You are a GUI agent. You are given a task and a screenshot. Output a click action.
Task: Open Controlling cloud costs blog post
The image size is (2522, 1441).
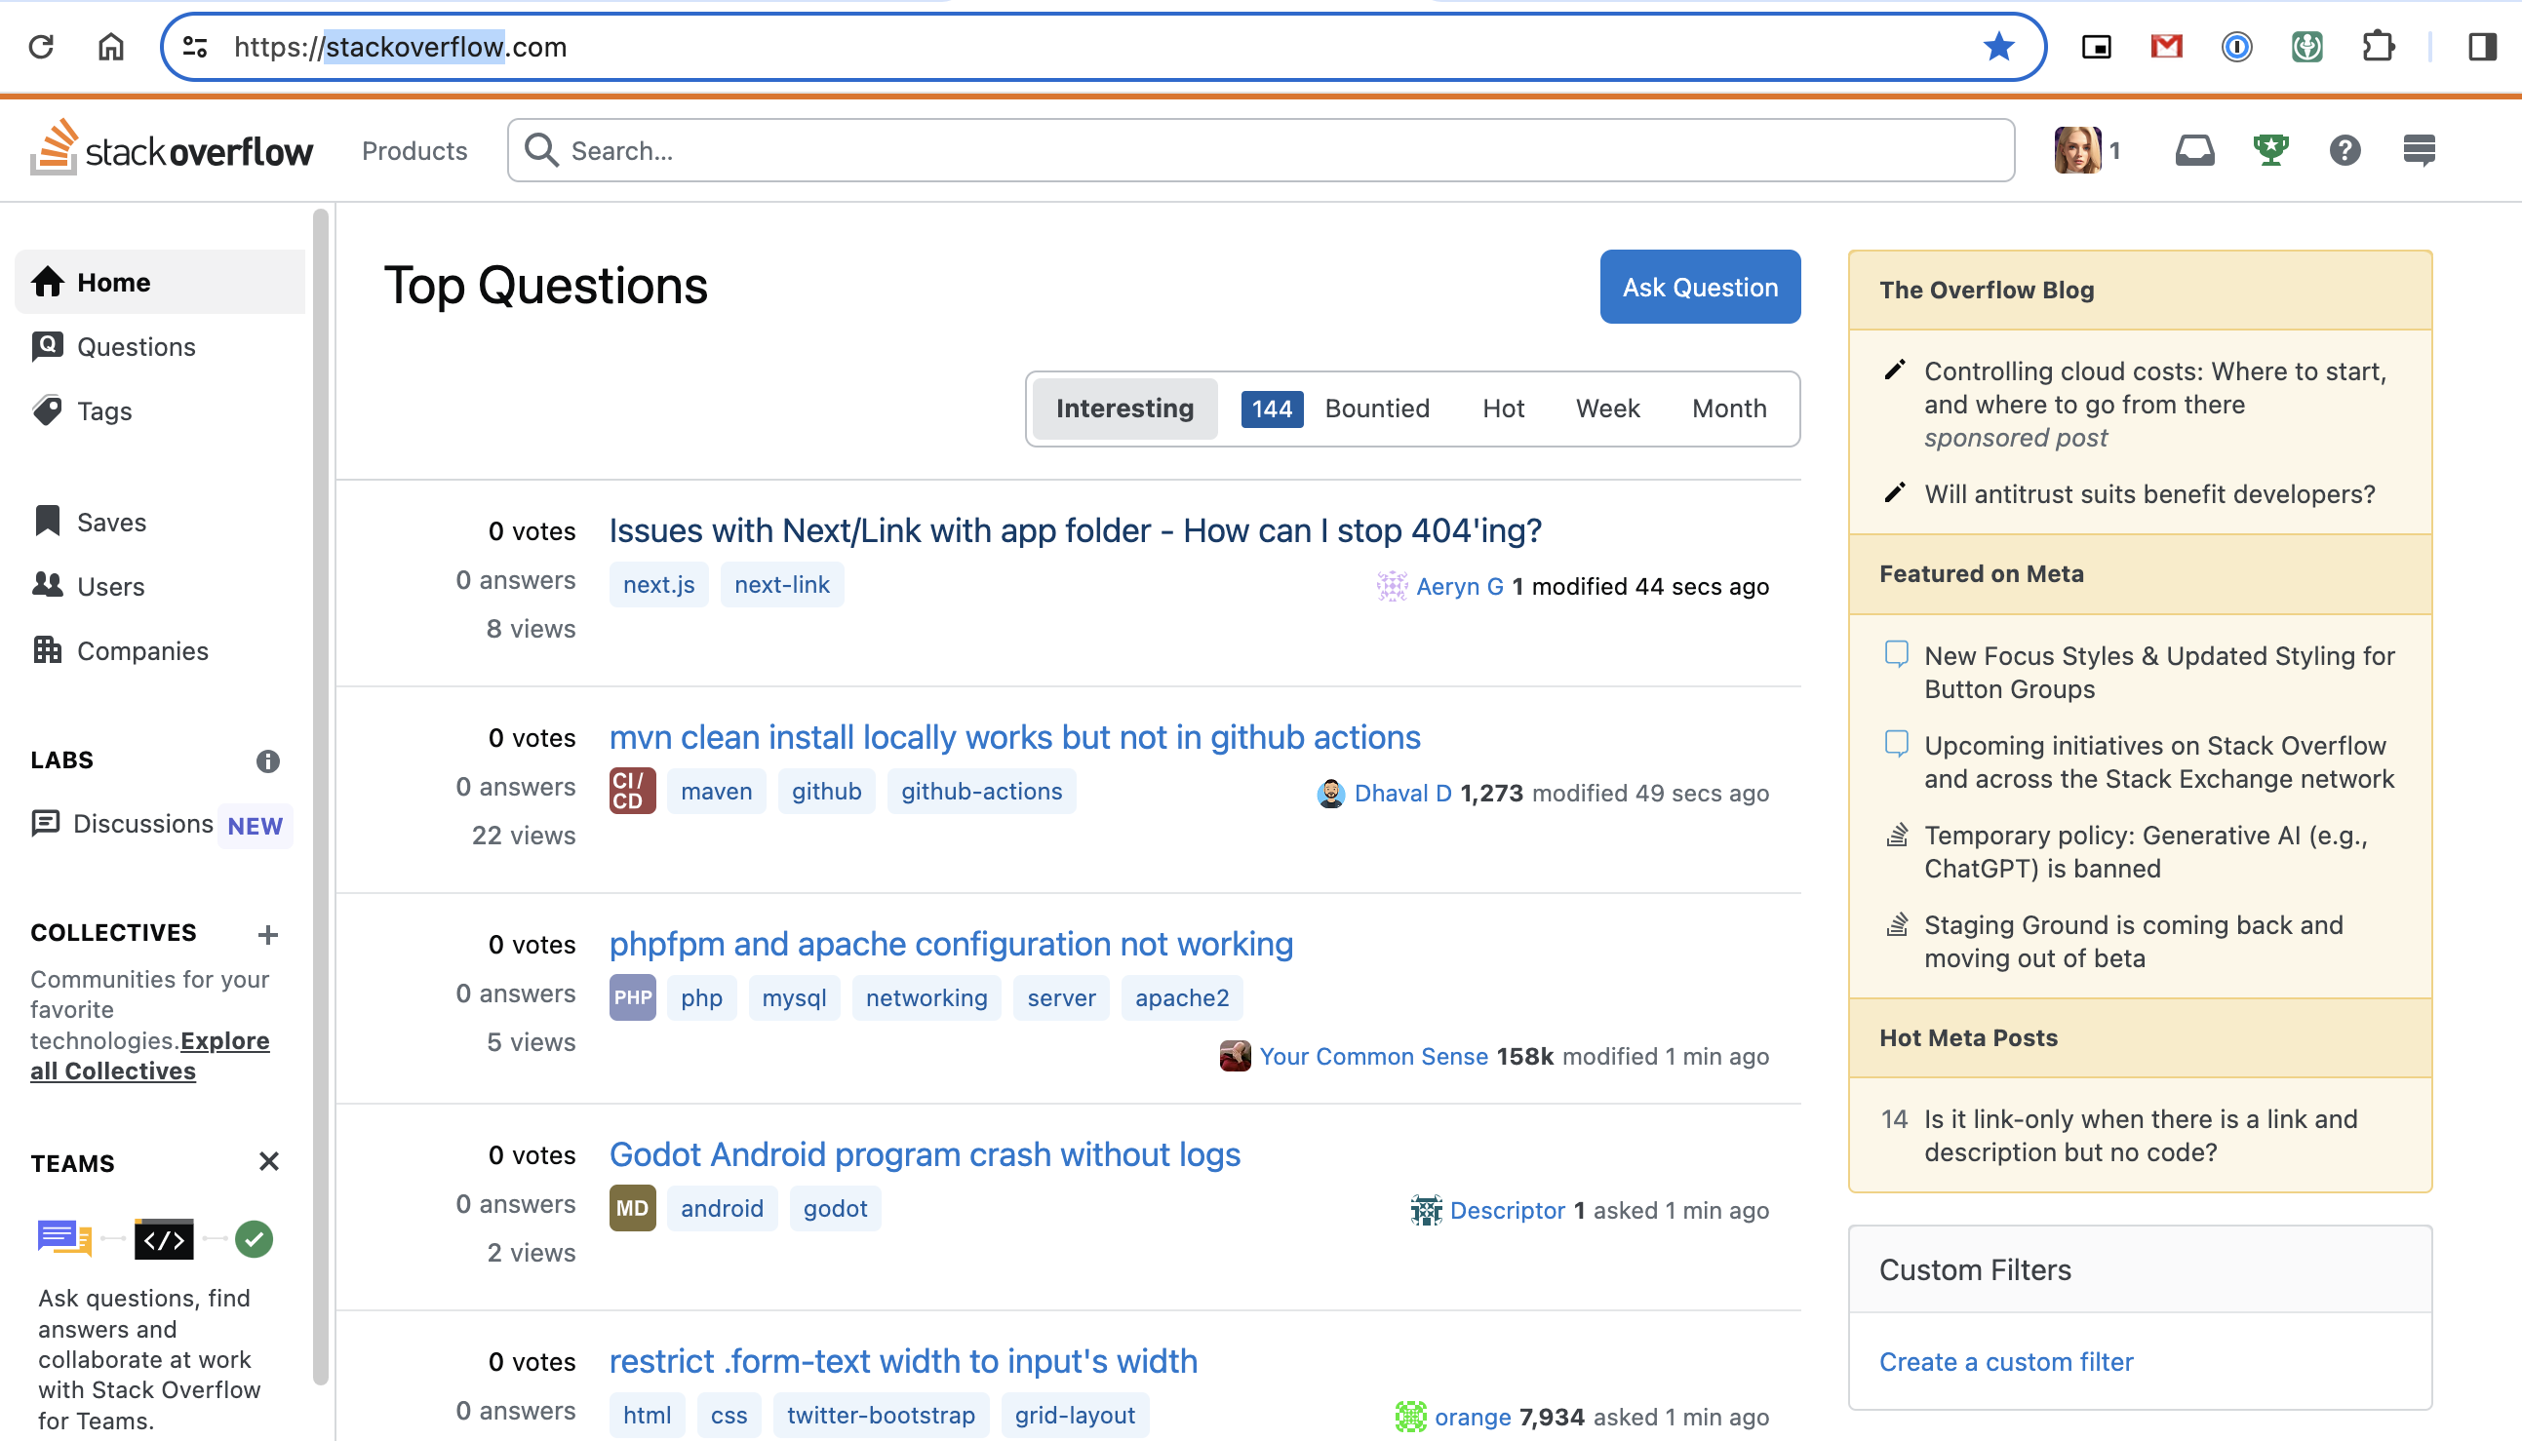(x=2154, y=388)
